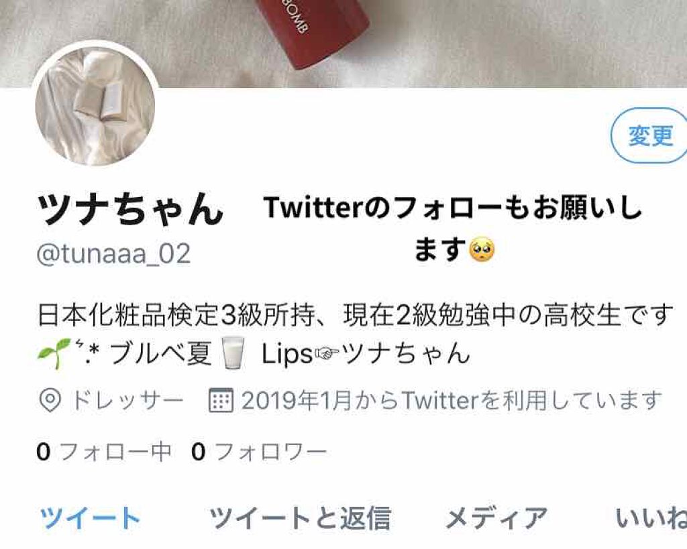This screenshot has width=687, height=549.
Task: Click the location pin icon
Action: point(50,400)
